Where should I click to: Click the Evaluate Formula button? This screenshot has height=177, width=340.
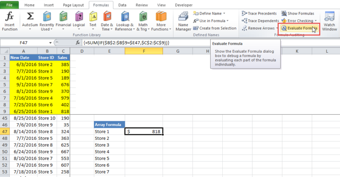(x=299, y=28)
